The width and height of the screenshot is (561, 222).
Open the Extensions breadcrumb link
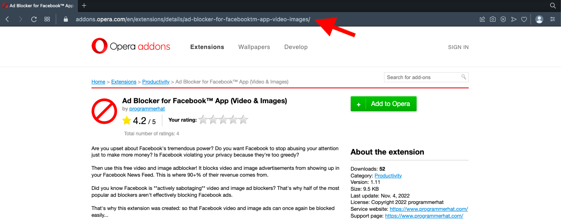pos(124,82)
